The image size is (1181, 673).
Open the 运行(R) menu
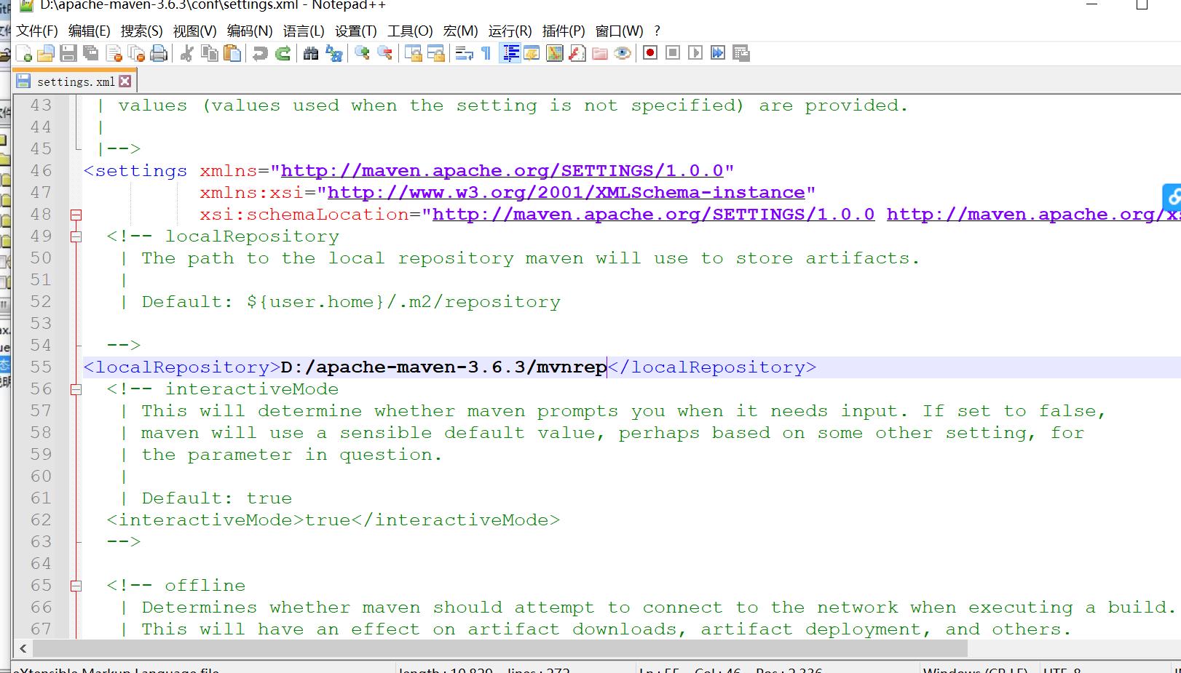510,31
